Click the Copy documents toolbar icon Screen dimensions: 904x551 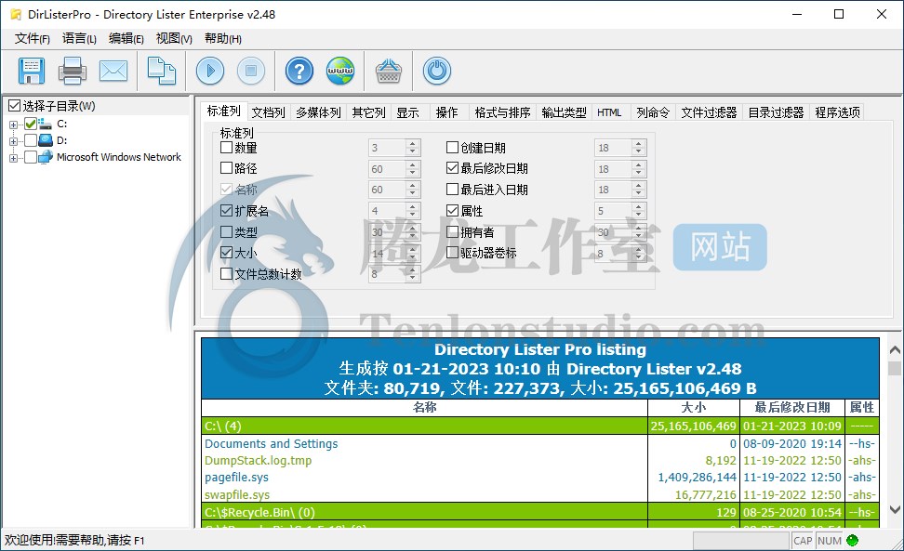tap(162, 71)
